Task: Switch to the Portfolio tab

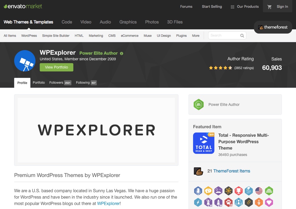Action: coord(39,83)
